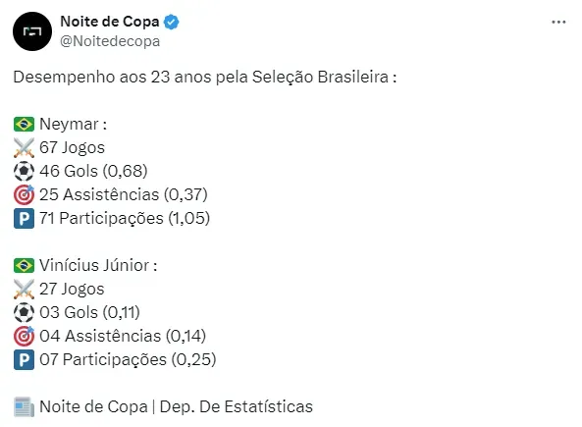Click the crossed swords beside 67 Jogos

pos(24,148)
